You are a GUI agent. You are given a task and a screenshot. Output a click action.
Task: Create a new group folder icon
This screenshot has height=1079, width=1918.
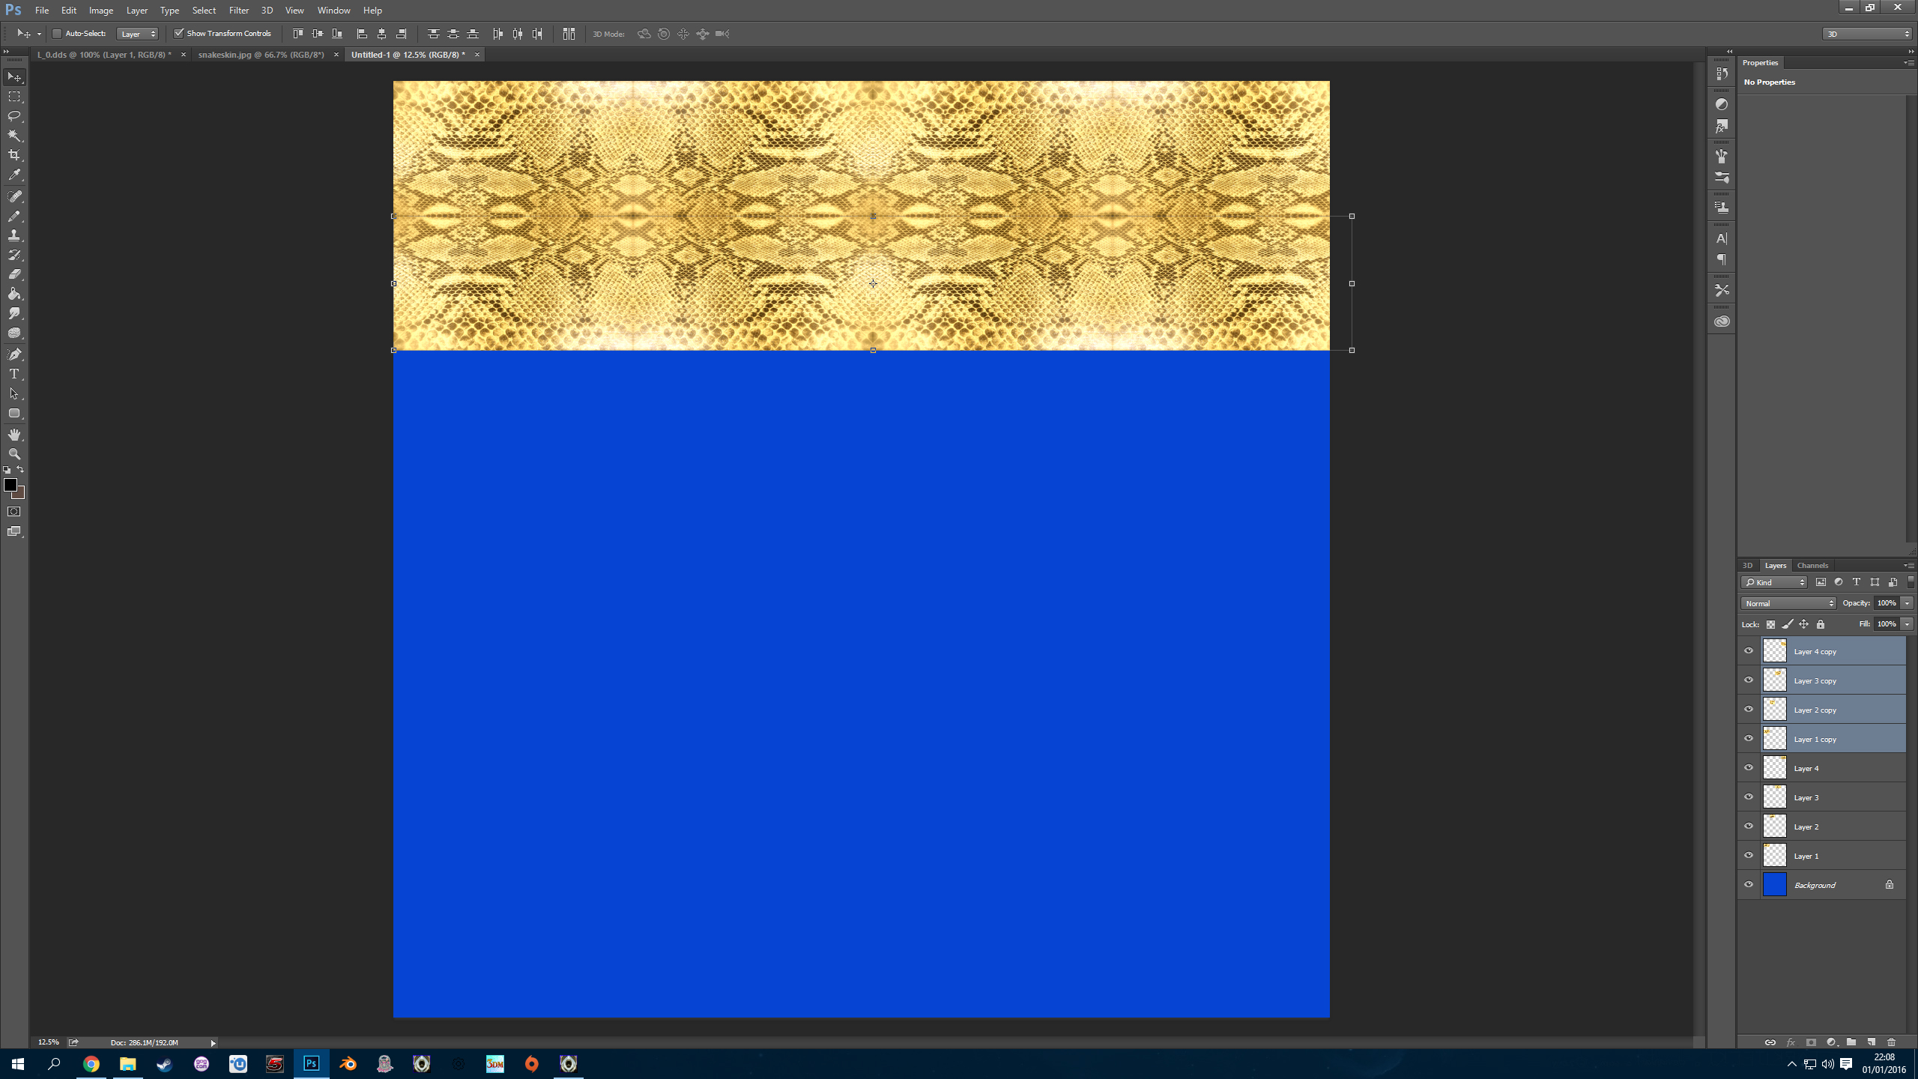pyautogui.click(x=1851, y=1042)
